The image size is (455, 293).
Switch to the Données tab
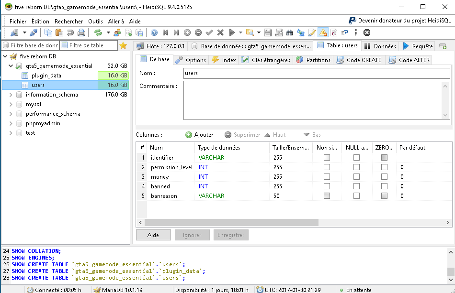pyautogui.click(x=380, y=46)
